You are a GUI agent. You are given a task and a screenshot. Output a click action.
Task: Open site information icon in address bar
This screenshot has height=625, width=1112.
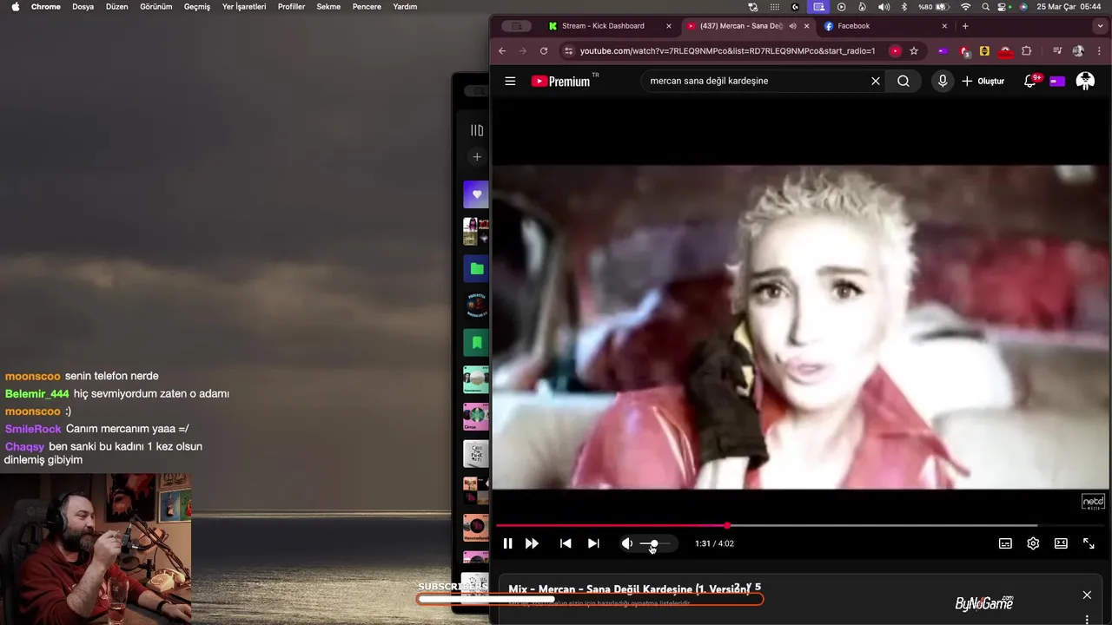click(569, 51)
